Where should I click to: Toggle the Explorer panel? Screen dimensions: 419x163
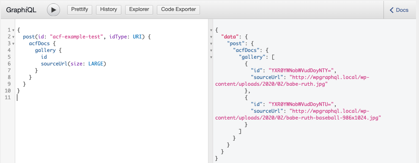click(x=139, y=10)
